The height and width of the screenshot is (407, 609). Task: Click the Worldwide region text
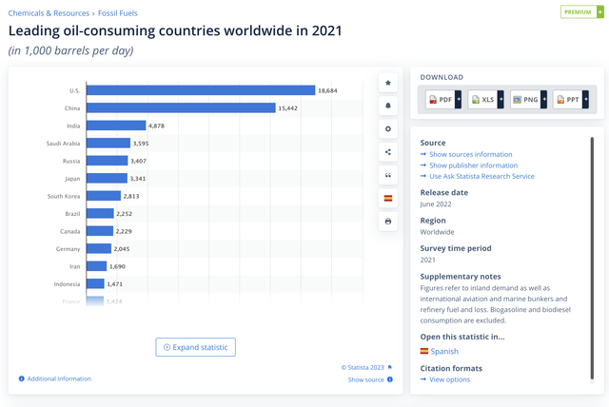click(437, 232)
